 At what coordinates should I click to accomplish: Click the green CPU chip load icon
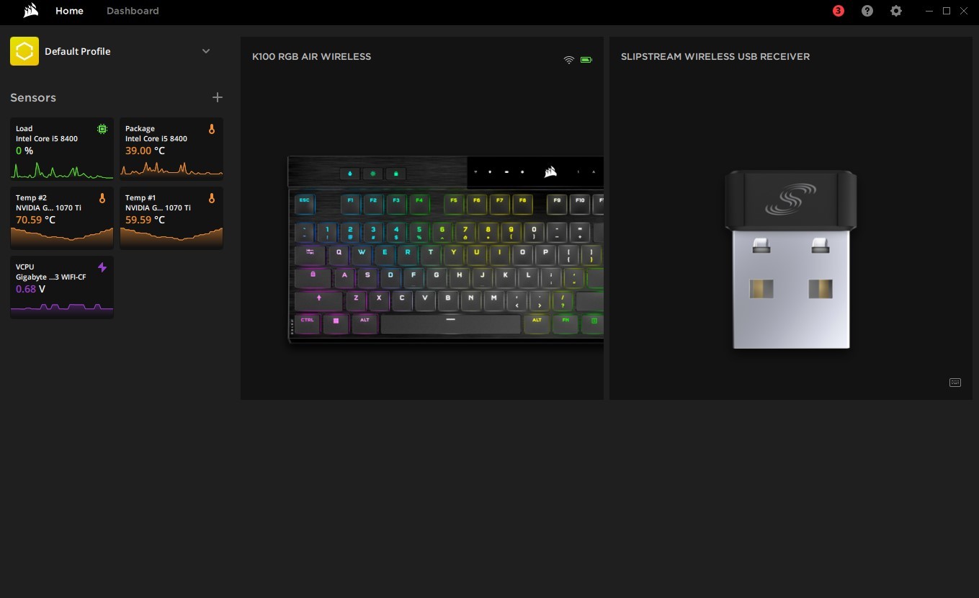[102, 129]
